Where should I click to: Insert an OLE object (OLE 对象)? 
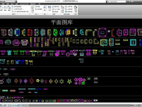pos(56,9)
